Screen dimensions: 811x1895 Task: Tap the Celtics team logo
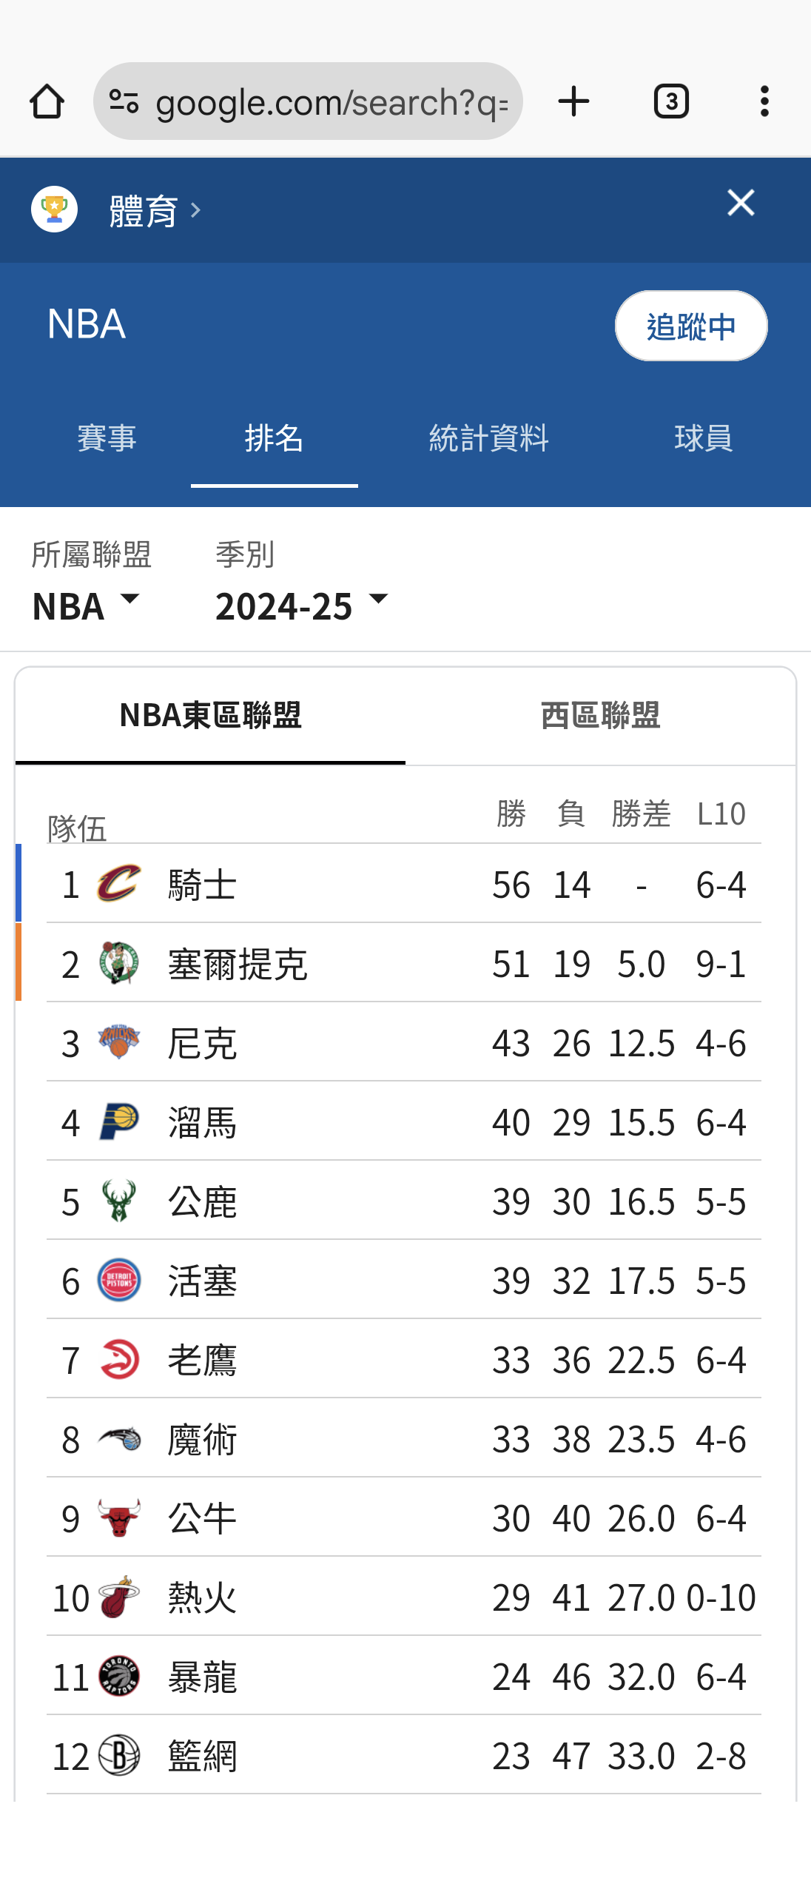point(118,962)
